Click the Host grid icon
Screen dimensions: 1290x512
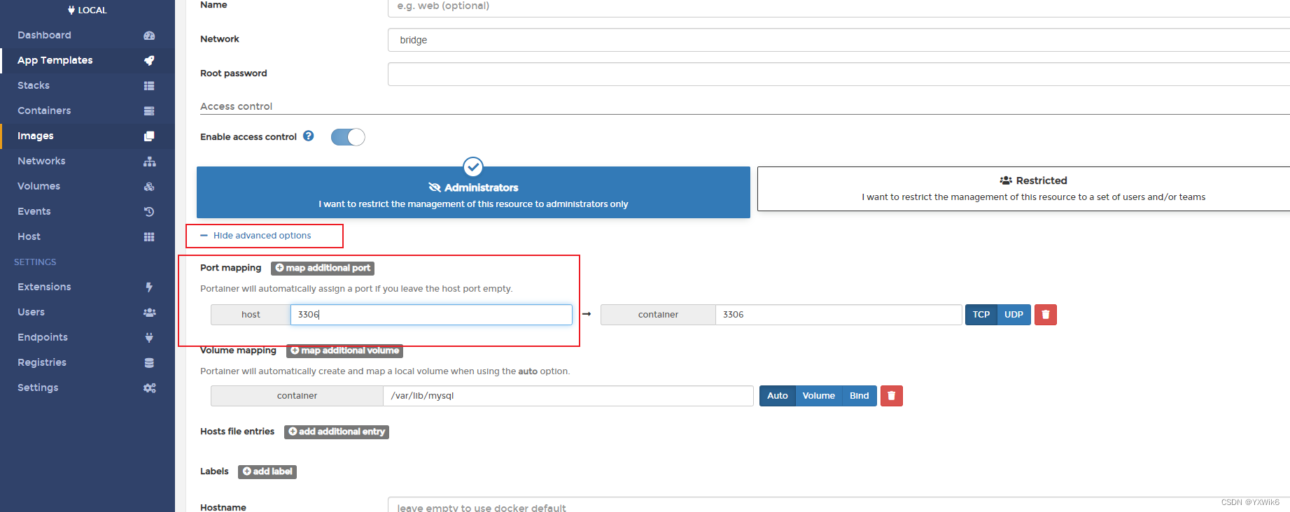click(149, 237)
